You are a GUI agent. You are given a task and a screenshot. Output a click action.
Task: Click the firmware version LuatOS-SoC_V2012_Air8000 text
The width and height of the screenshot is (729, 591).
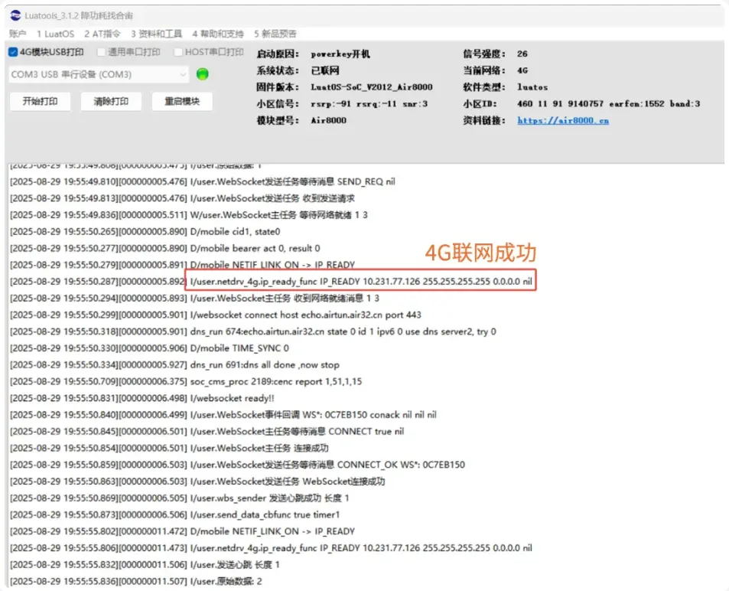(372, 87)
